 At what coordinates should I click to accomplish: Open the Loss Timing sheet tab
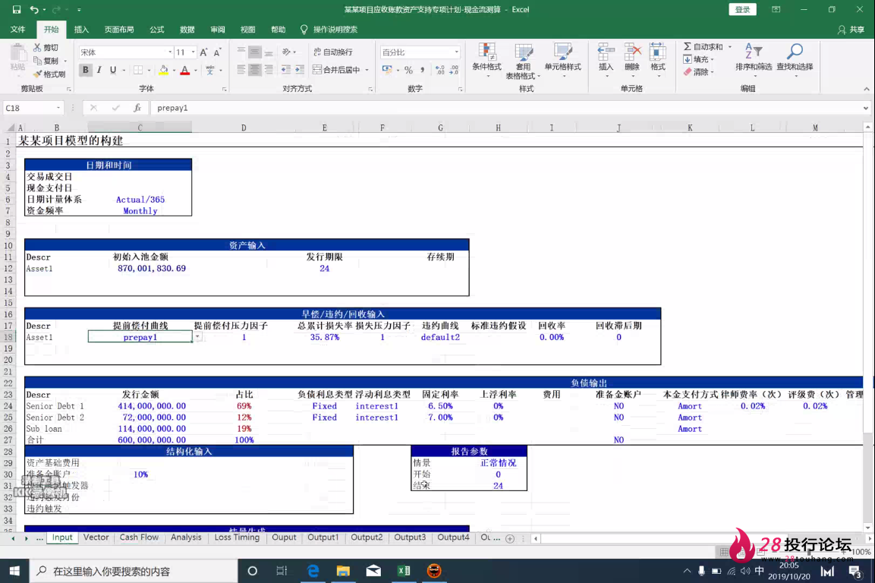coord(238,537)
